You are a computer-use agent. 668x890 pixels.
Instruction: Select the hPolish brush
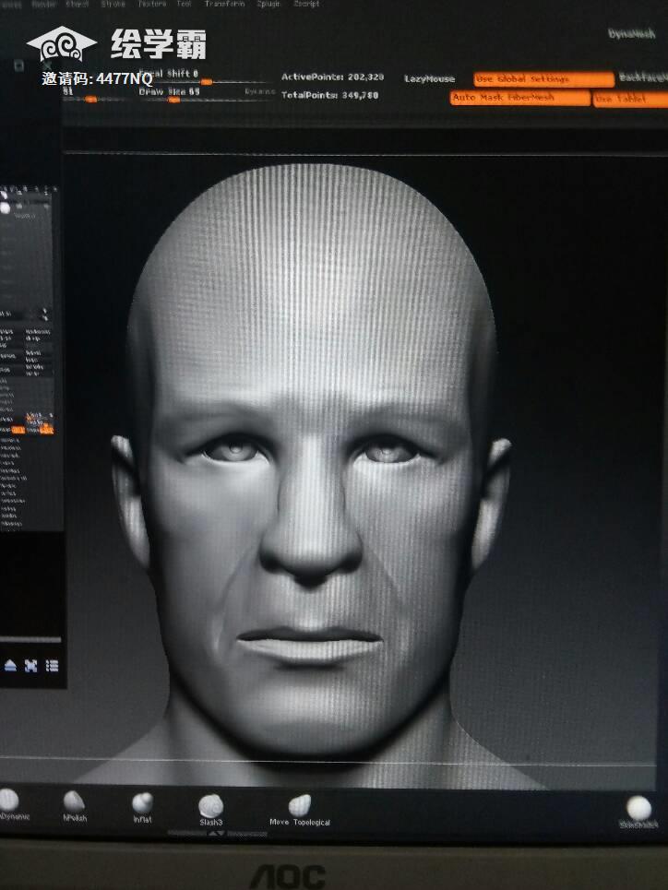click(75, 806)
